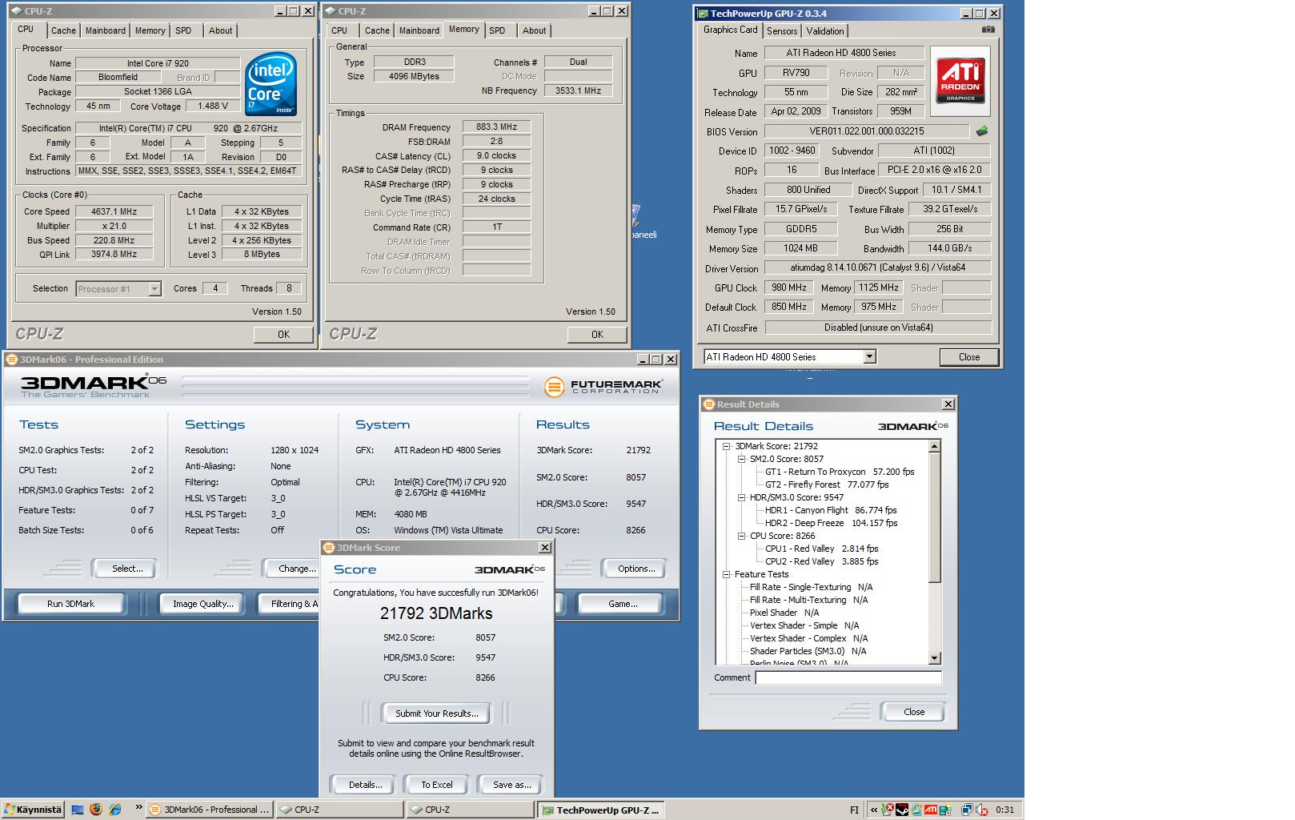The height and width of the screenshot is (820, 1295).
Task: Select the GT2 - Firefly Forest row
Action: coord(827,484)
